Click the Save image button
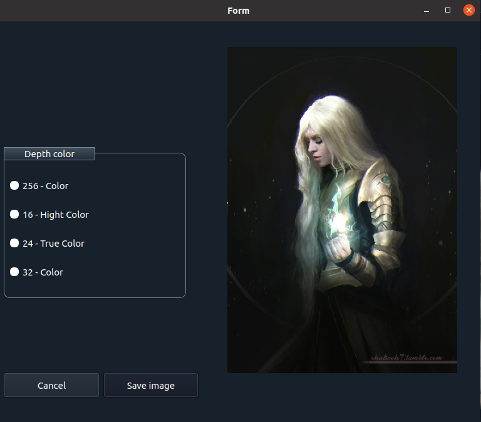Image resolution: width=481 pixels, height=422 pixels. click(x=151, y=385)
